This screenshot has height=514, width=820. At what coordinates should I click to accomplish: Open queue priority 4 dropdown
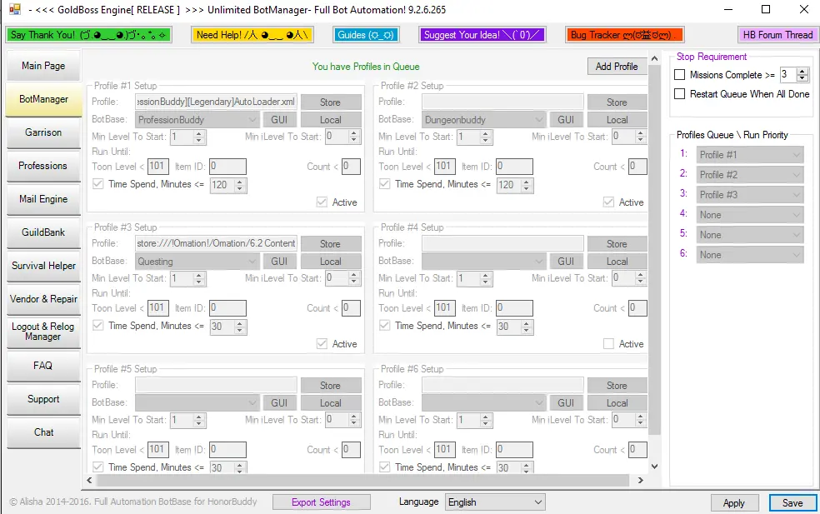click(750, 215)
